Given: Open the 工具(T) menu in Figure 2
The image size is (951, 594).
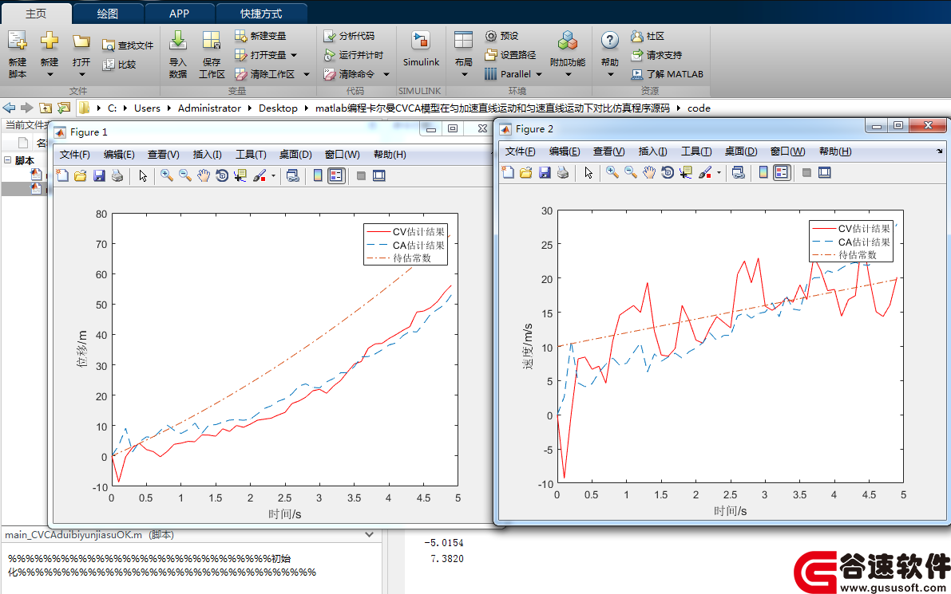Looking at the screenshot, I should (696, 151).
